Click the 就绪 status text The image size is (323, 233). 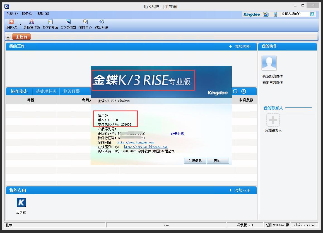coord(9,225)
